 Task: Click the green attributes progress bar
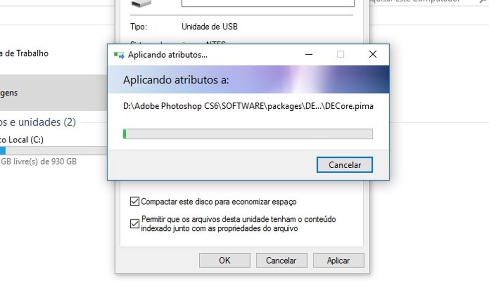pyautogui.click(x=248, y=134)
